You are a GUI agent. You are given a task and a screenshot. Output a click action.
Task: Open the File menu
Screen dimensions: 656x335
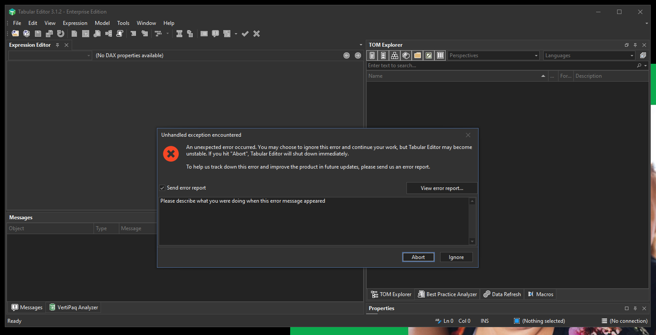point(17,23)
